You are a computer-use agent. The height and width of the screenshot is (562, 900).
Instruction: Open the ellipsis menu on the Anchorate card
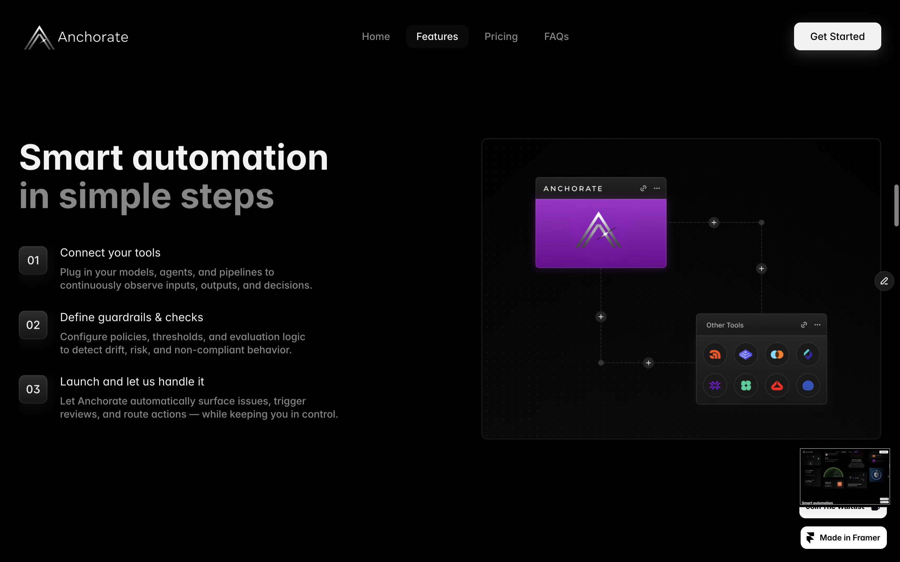click(x=656, y=188)
